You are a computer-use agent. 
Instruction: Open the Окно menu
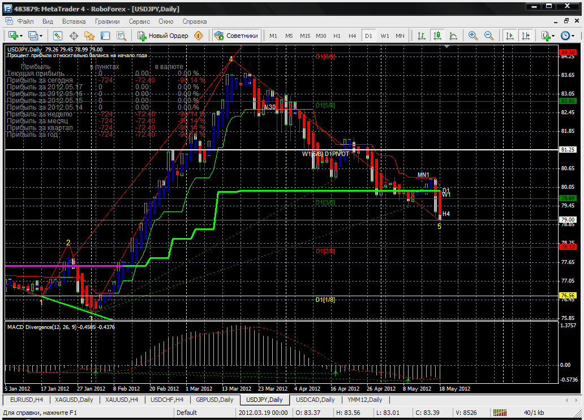point(166,21)
